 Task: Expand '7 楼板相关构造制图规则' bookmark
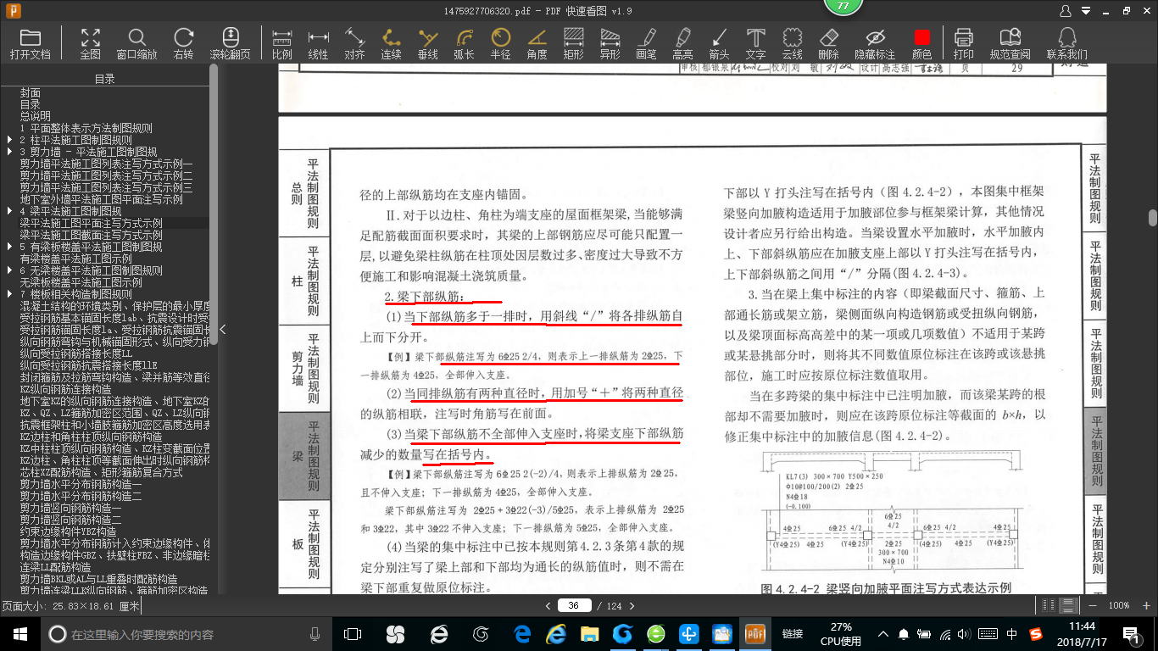[9, 294]
